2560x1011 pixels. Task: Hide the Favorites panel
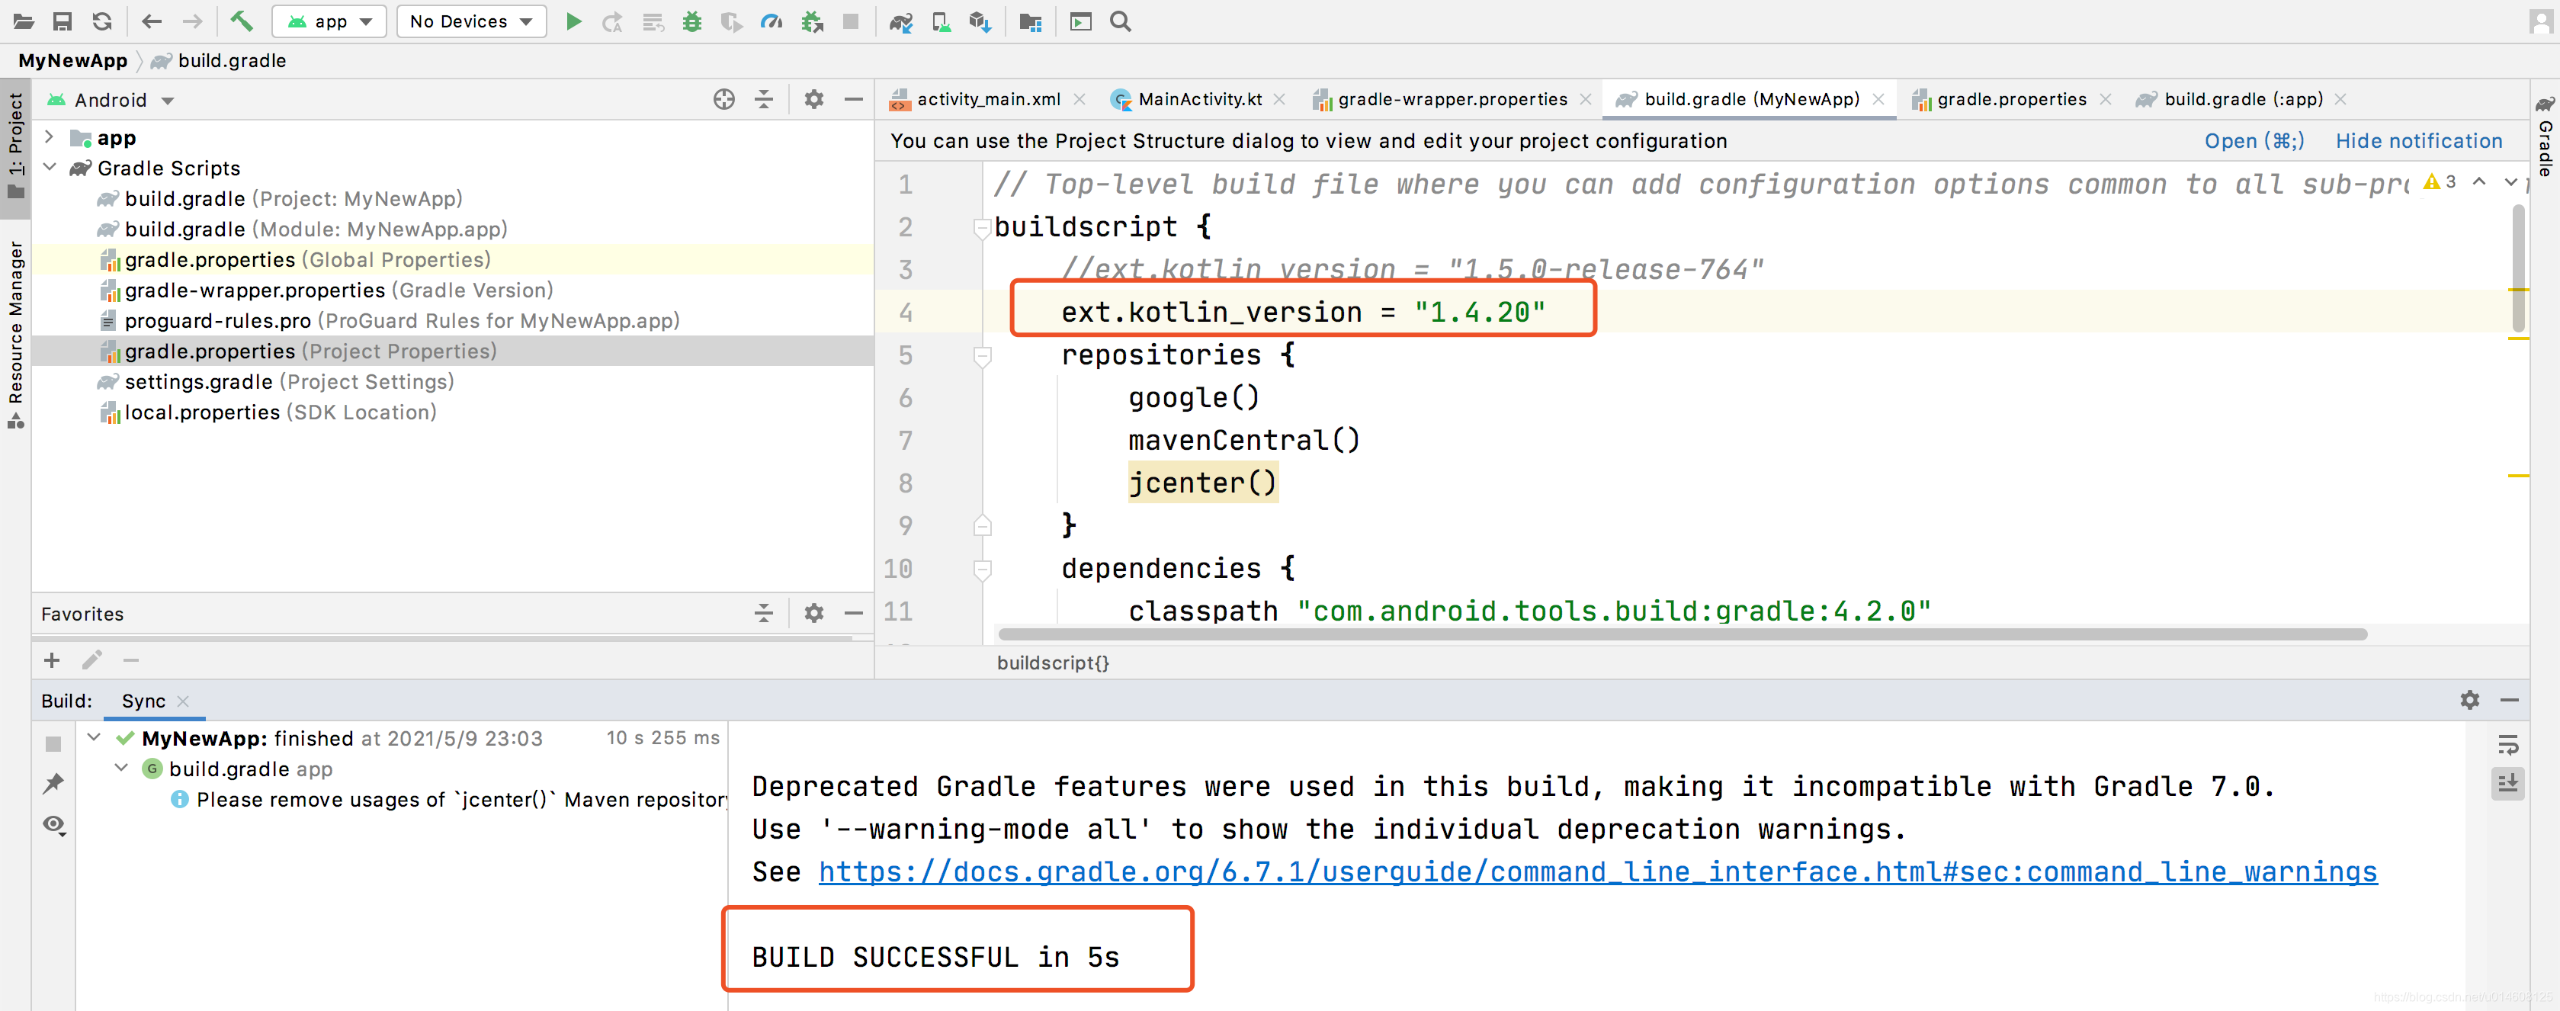[854, 613]
